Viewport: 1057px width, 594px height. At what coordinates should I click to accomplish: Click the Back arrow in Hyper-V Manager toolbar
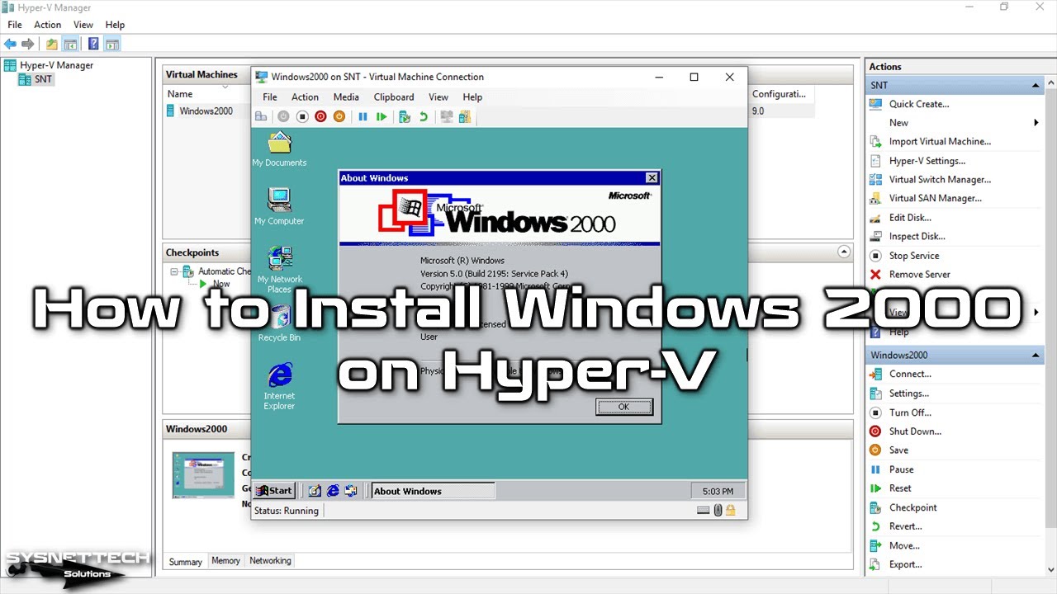(10, 44)
